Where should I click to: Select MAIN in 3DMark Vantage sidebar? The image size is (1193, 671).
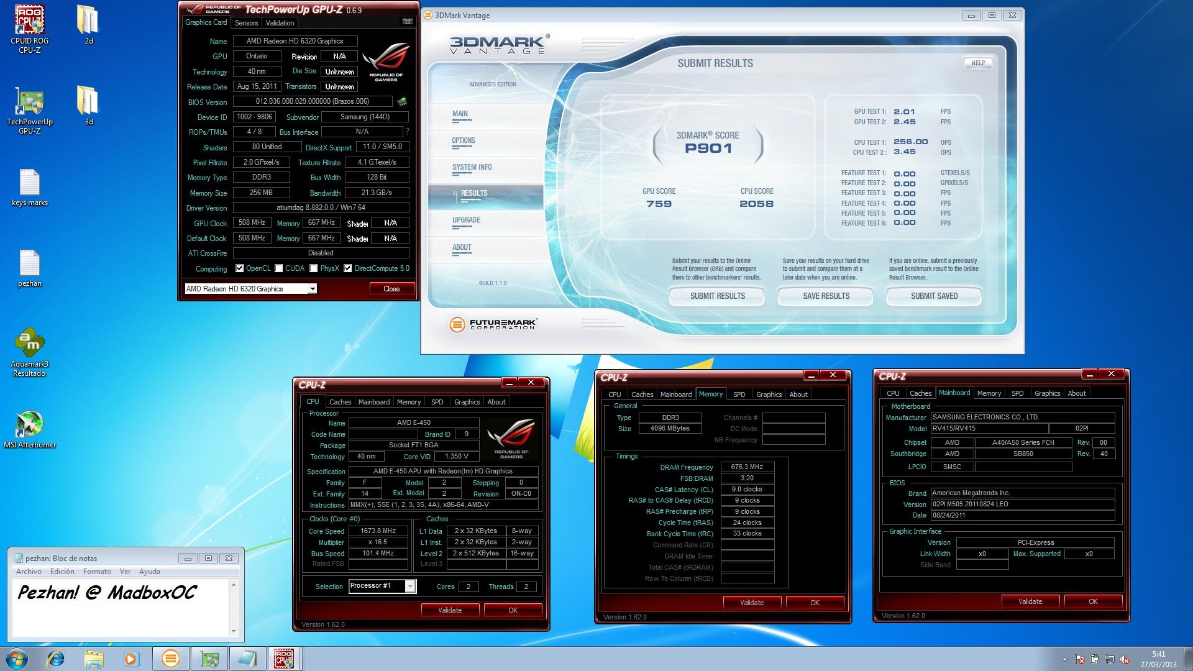[460, 114]
